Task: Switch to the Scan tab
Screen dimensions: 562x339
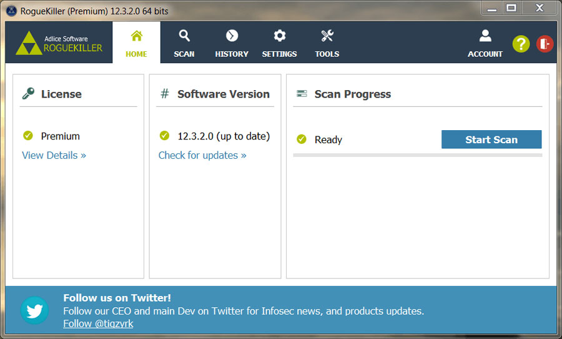Action: [184, 43]
